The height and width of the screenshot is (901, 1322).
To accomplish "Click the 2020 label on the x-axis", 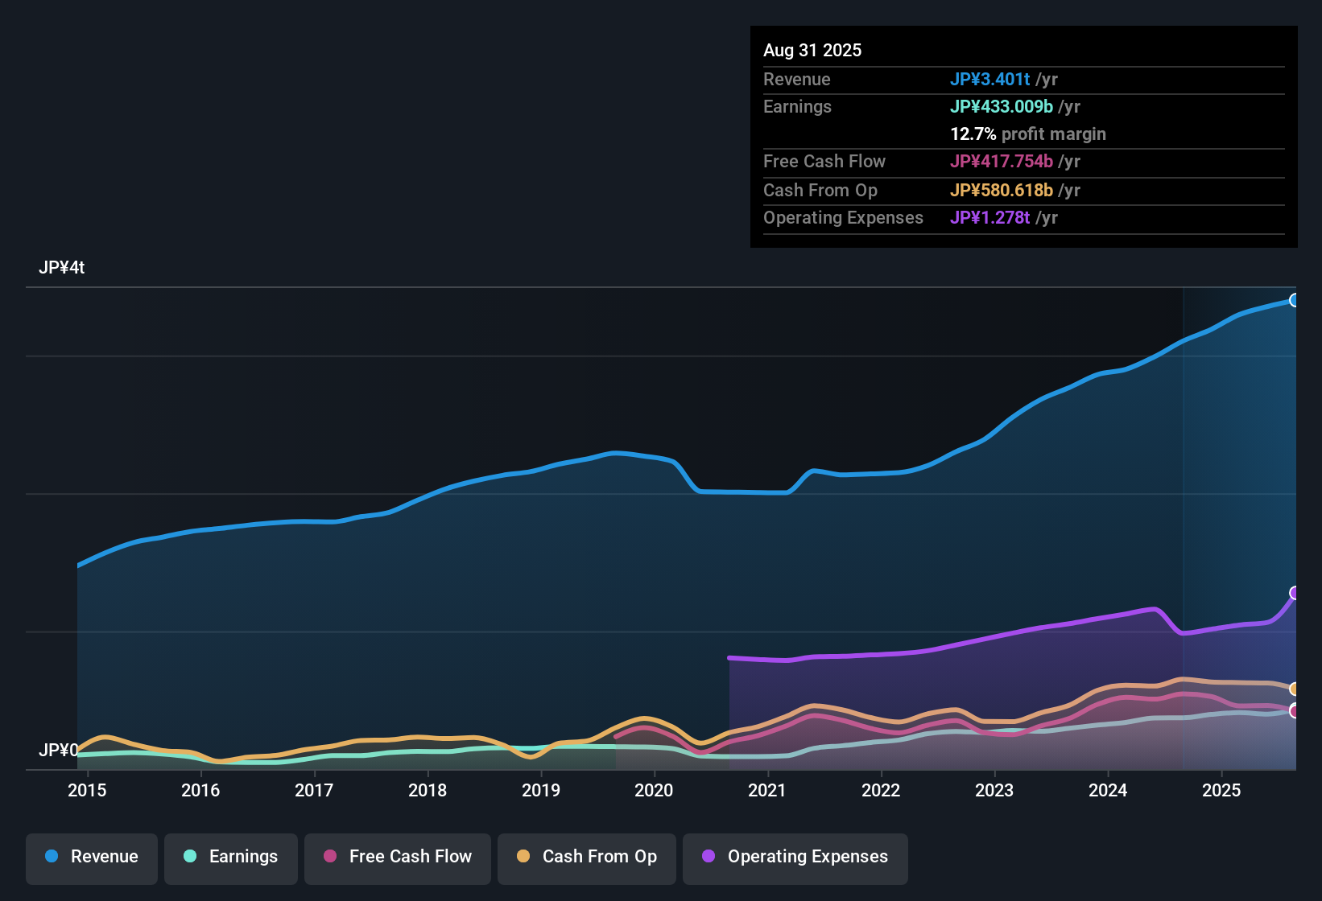I will tap(655, 790).
